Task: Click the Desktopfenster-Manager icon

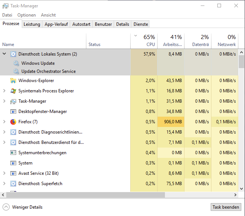Action: [13, 111]
